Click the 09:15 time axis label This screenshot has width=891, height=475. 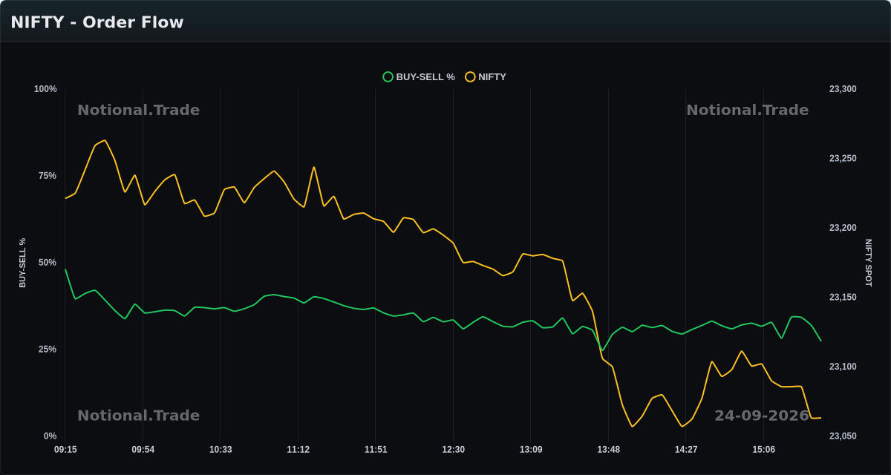click(x=65, y=450)
